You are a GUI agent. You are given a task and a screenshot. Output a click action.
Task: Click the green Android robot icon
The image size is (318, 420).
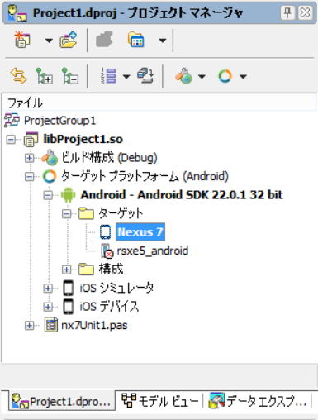pos(68,195)
